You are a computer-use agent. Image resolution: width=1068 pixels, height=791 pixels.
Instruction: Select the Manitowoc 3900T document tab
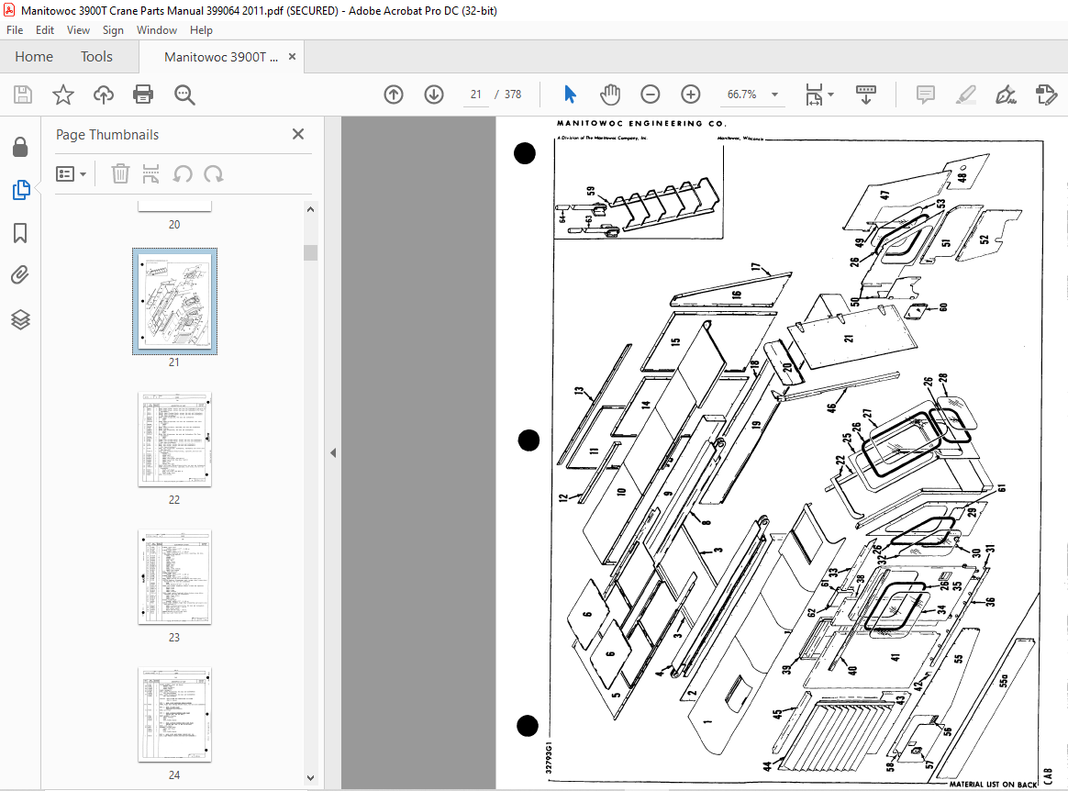(x=221, y=57)
